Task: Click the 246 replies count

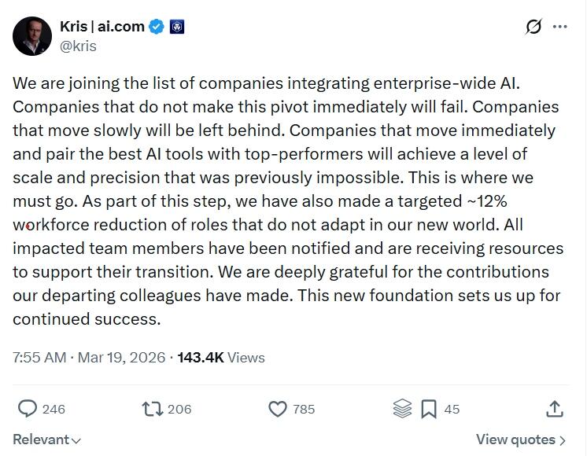Action: (x=54, y=409)
